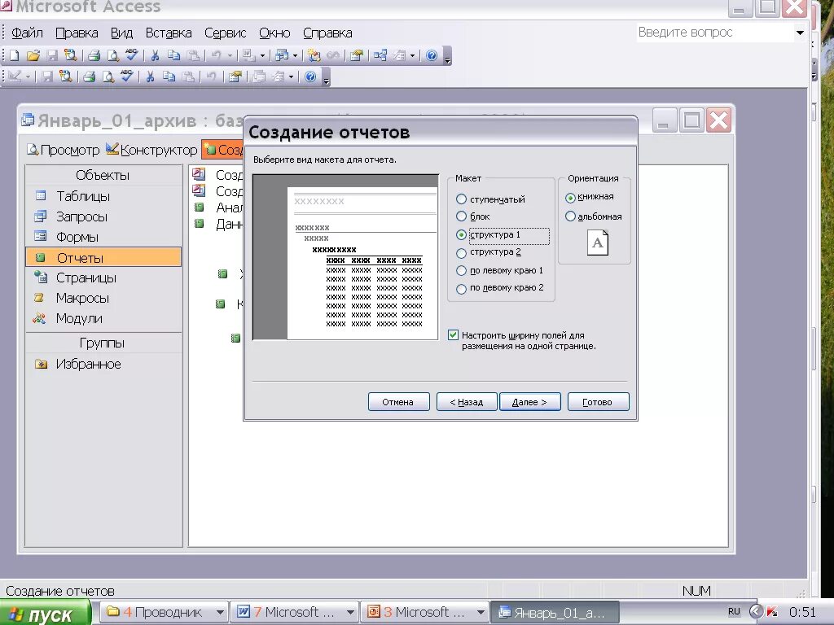Choose по левому краю 1 layout
Viewport: 834px width, 625px height.
tap(461, 270)
